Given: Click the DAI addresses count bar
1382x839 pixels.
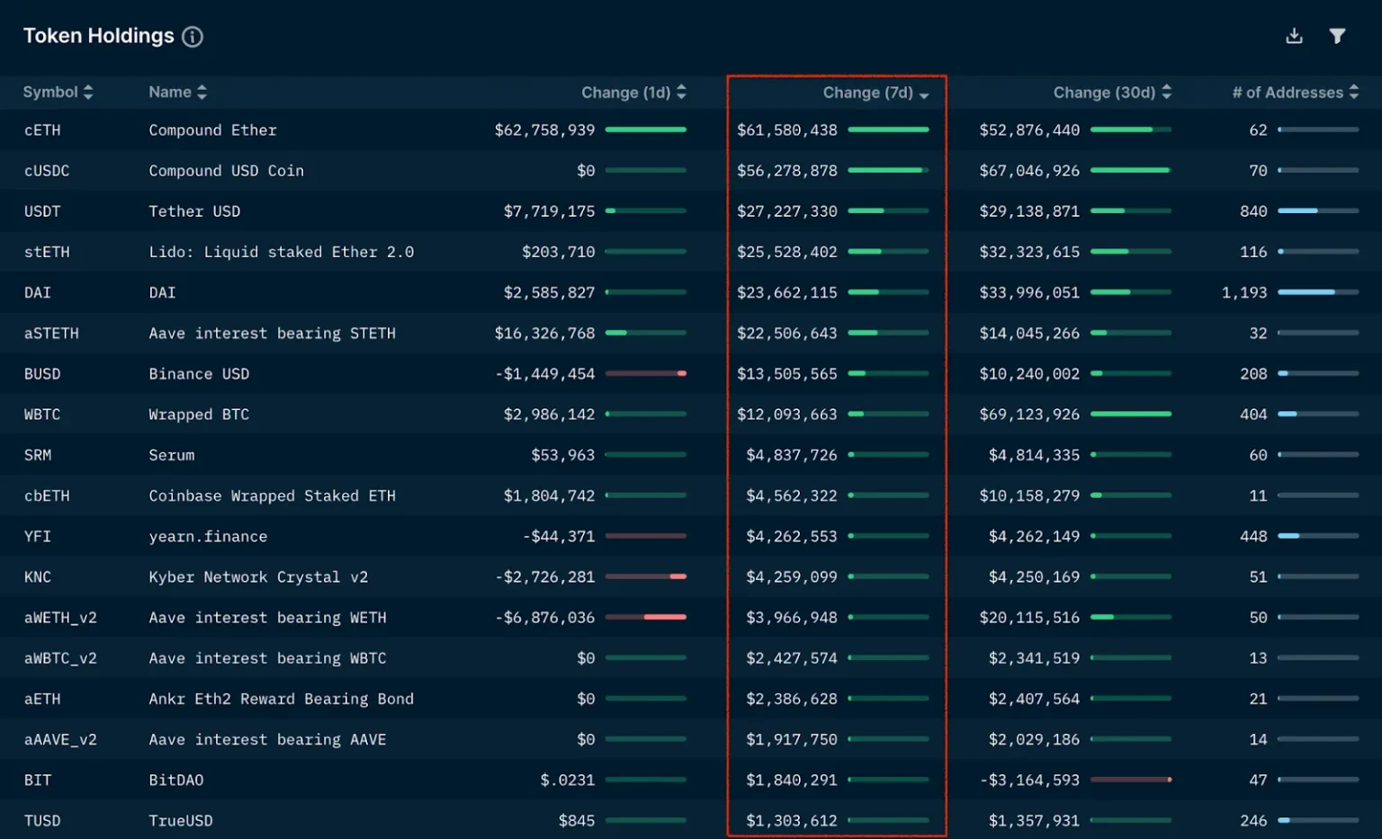Looking at the screenshot, I should (x=1318, y=292).
